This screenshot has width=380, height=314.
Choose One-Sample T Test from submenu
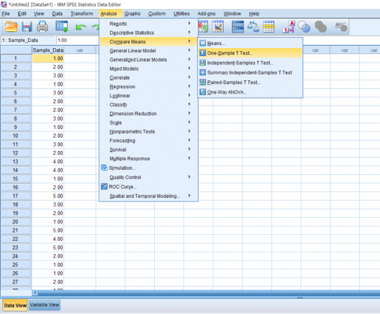pyautogui.click(x=250, y=53)
